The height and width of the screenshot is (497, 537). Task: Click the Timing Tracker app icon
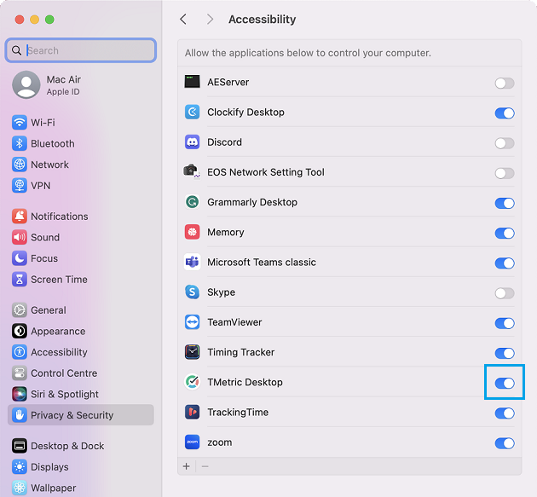pos(192,352)
